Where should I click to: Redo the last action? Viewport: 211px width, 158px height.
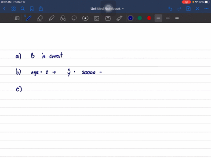click(179, 9)
